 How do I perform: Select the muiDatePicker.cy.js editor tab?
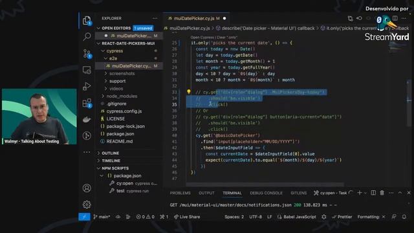tap(197, 18)
